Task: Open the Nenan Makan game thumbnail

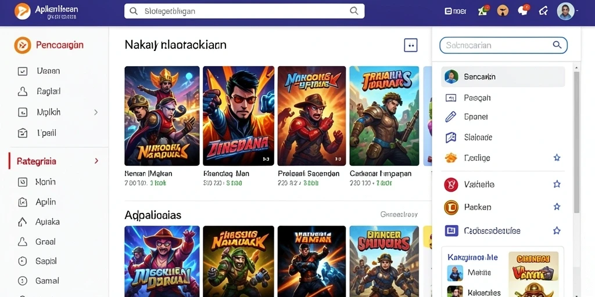Action: 162,116
